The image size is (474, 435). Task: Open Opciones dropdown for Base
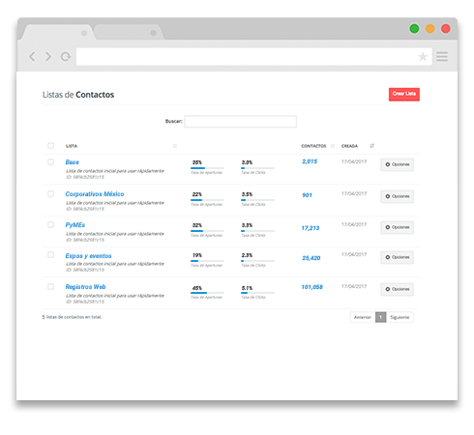point(397,164)
